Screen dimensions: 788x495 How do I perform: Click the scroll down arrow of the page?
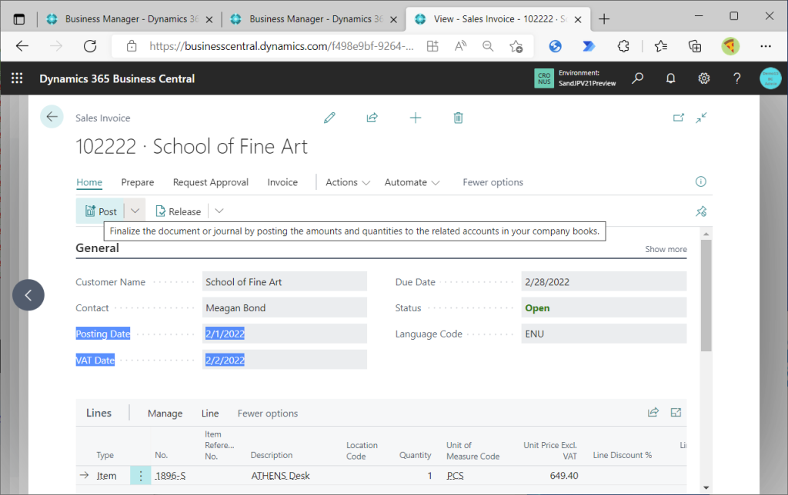click(706, 487)
